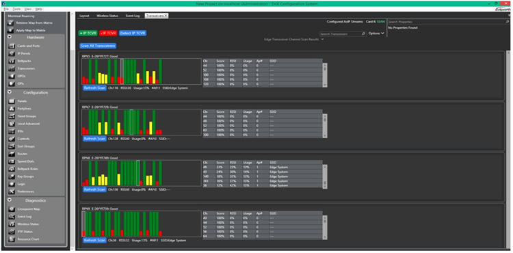513x253 pixels.
Task: Open Speed Dials in the sidebar
Action: coord(25,161)
